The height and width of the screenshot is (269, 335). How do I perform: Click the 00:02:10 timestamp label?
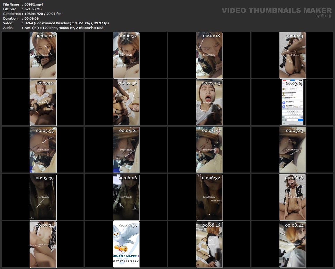[44, 83]
